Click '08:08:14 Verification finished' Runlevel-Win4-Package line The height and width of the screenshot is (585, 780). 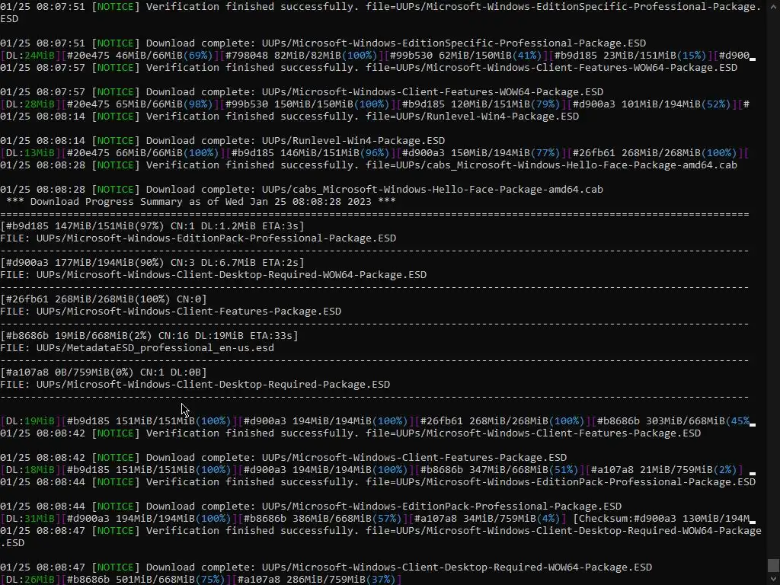[289, 117]
